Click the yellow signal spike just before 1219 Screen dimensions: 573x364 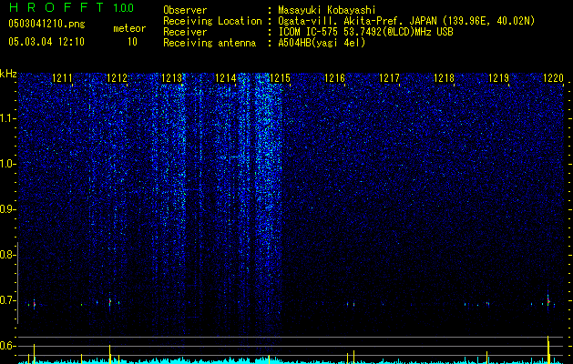[x=486, y=357]
